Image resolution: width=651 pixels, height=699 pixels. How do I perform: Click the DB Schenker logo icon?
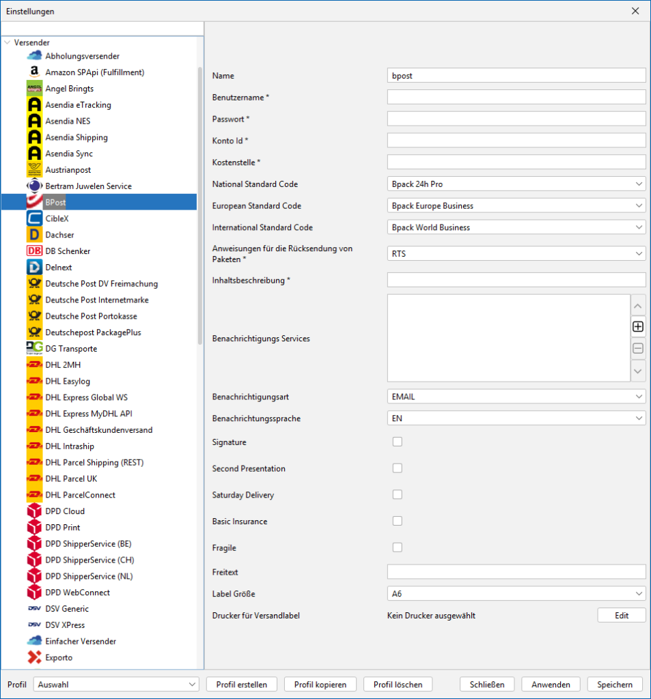33,251
